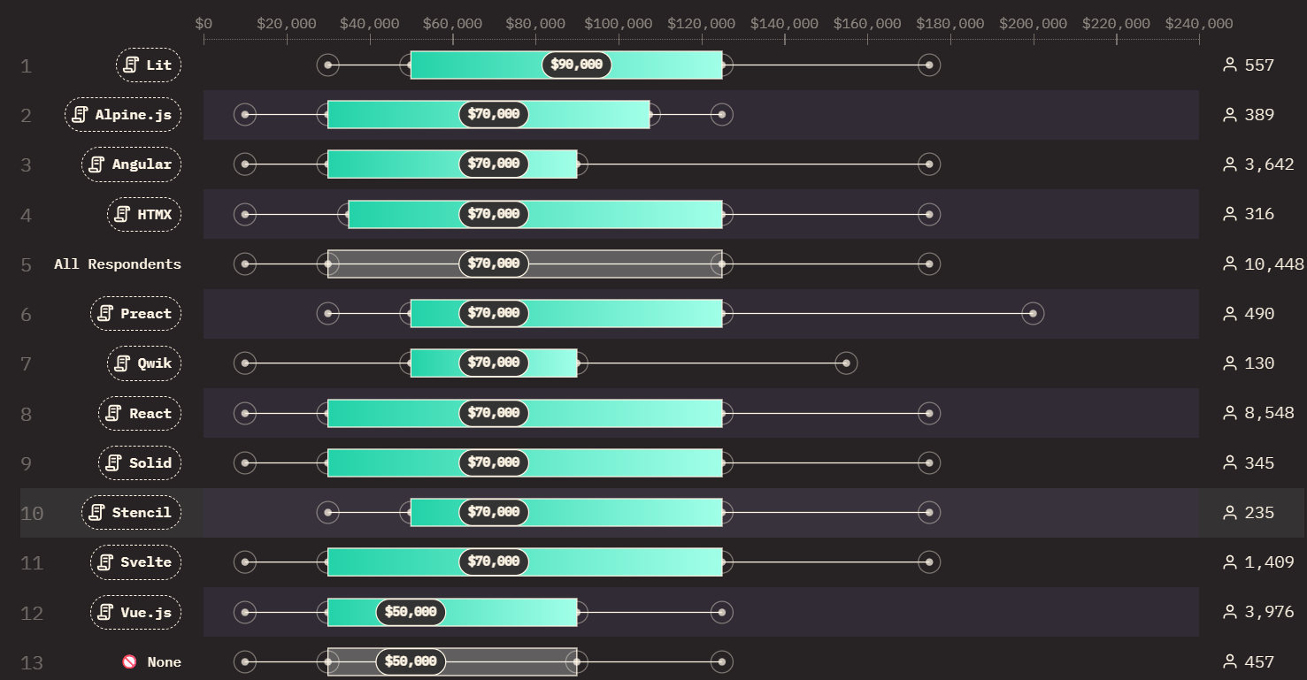This screenshot has height=680, width=1307.
Task: Click the Svelte library tag
Action: tap(135, 562)
